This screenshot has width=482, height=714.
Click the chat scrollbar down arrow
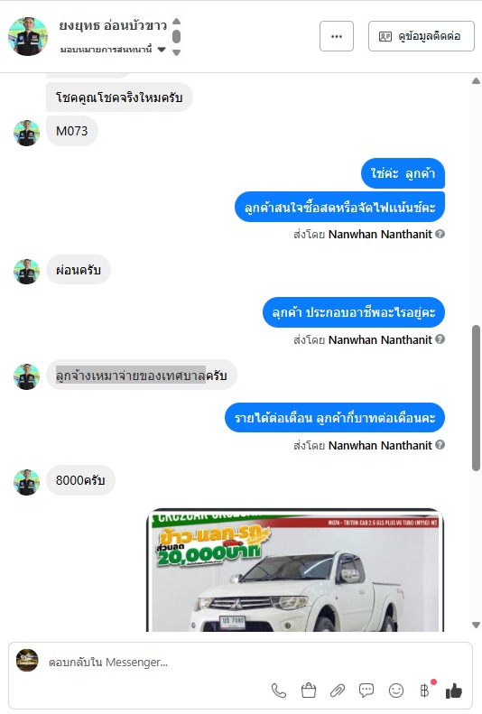[476, 625]
